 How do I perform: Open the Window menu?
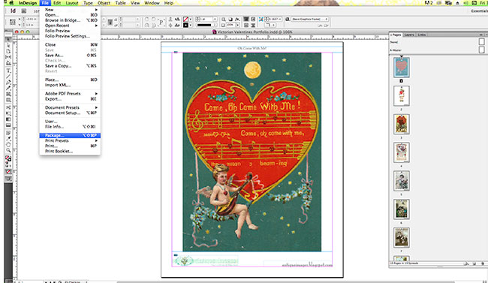tap(152, 3)
